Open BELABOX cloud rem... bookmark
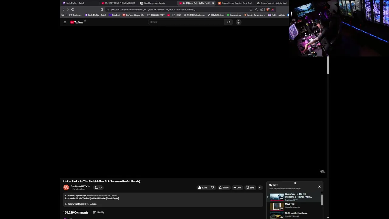Screen dimensions: 389x219 click(194, 15)
